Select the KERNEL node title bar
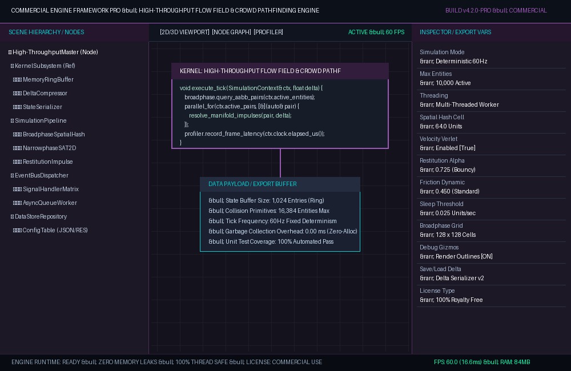The height and width of the screenshot is (371, 571). [x=280, y=71]
